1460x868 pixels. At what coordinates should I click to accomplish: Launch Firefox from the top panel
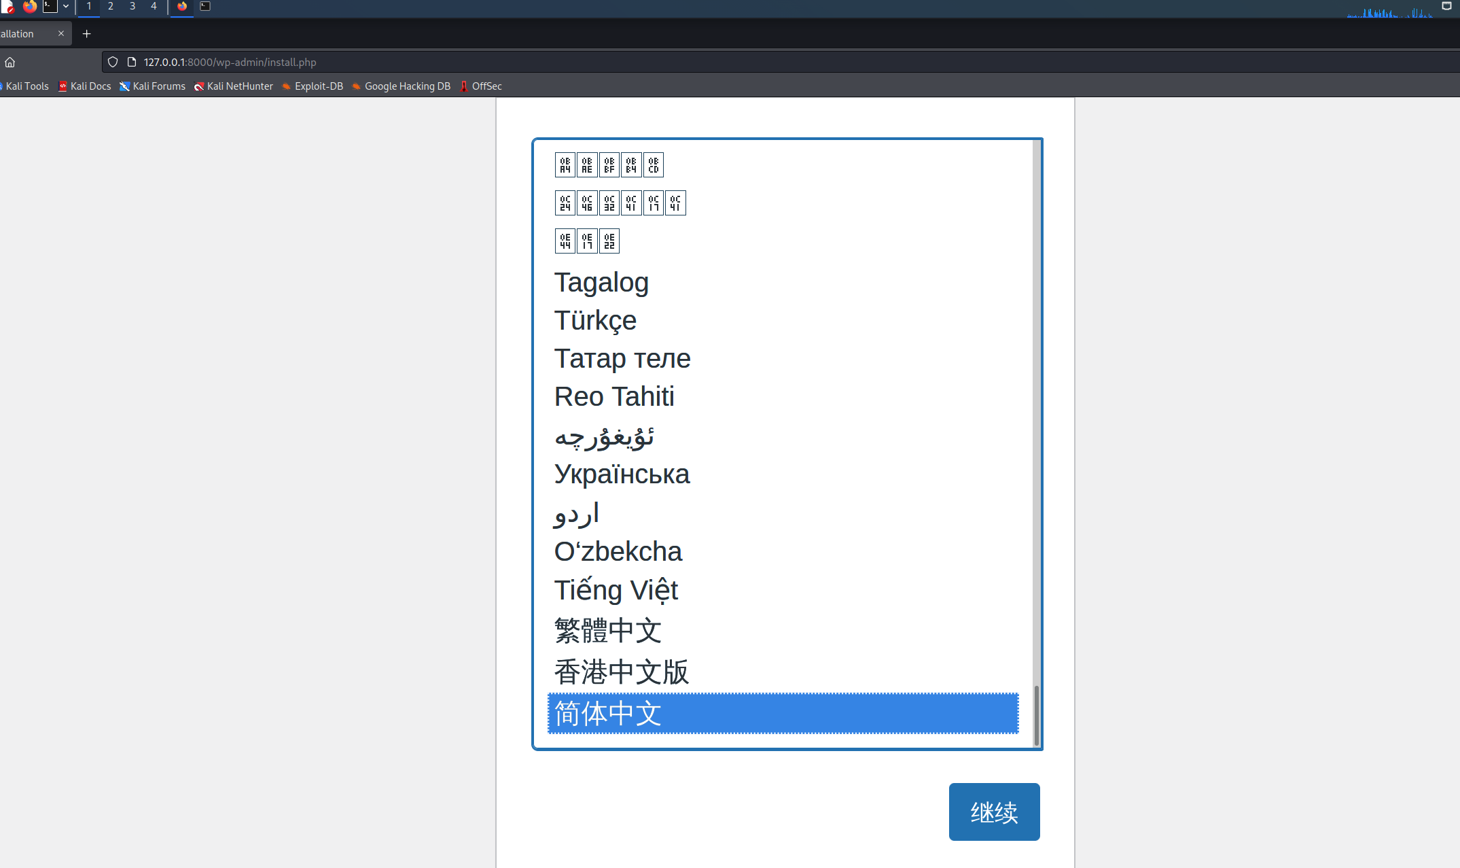point(29,6)
